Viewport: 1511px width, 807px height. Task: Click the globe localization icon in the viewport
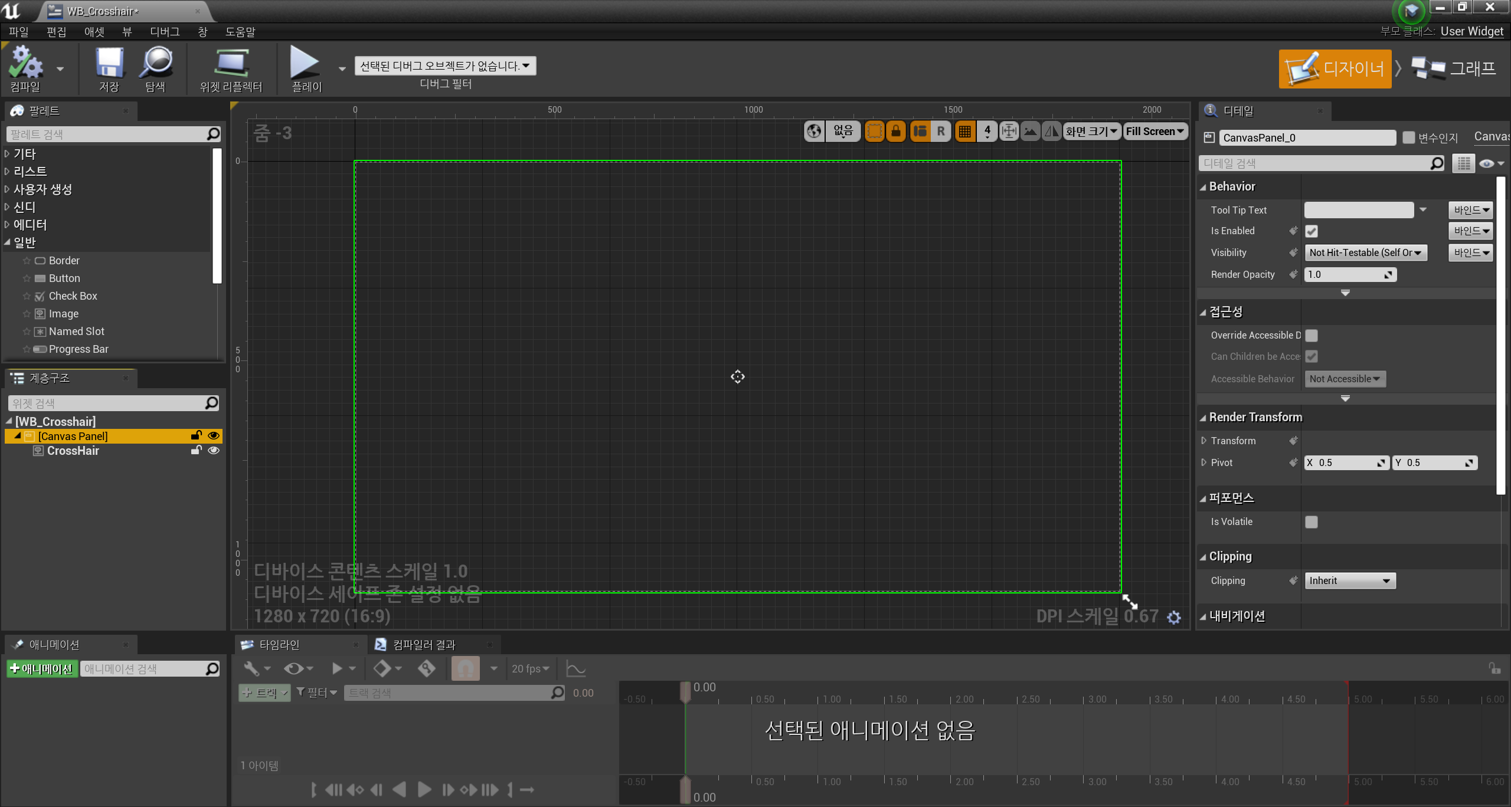click(815, 131)
